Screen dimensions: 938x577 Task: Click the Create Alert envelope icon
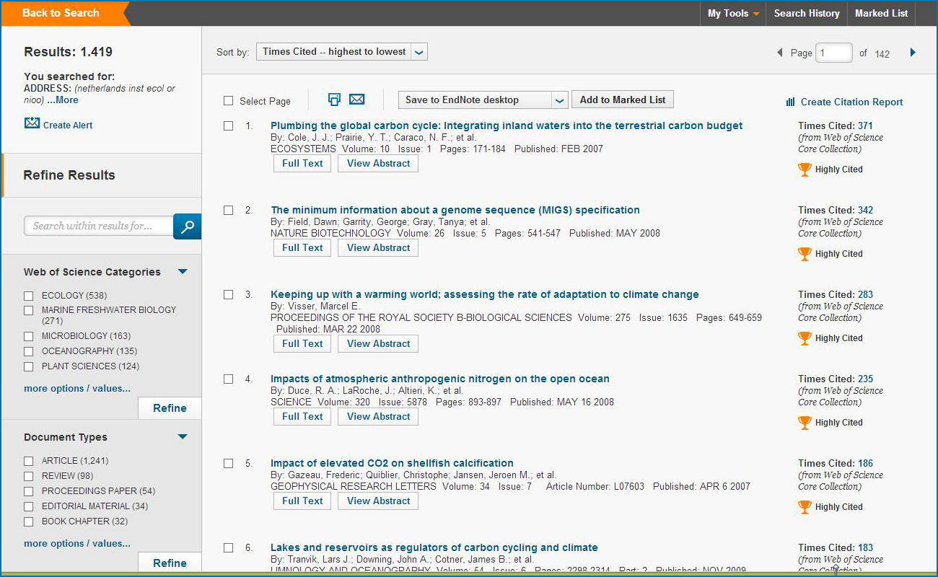tap(32, 123)
